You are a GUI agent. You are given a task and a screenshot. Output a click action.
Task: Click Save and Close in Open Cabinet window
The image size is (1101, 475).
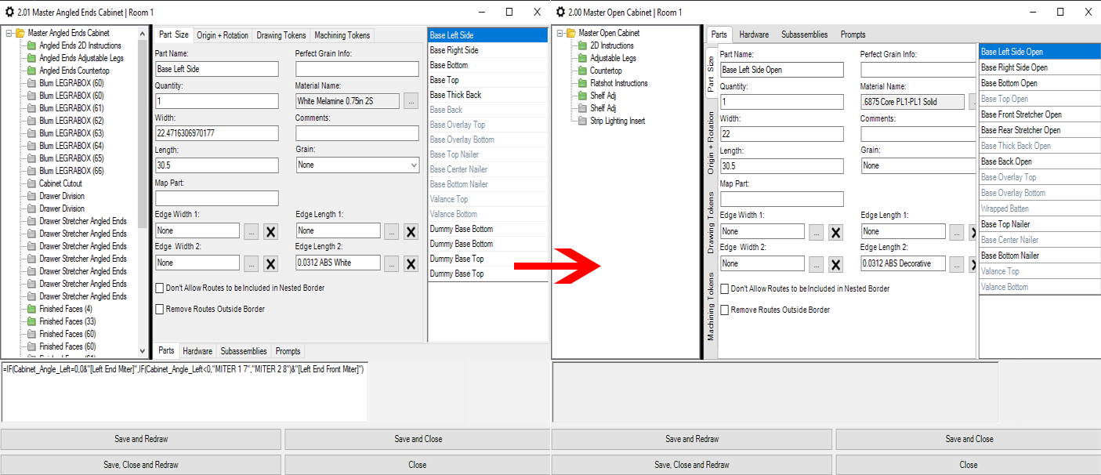click(x=969, y=439)
